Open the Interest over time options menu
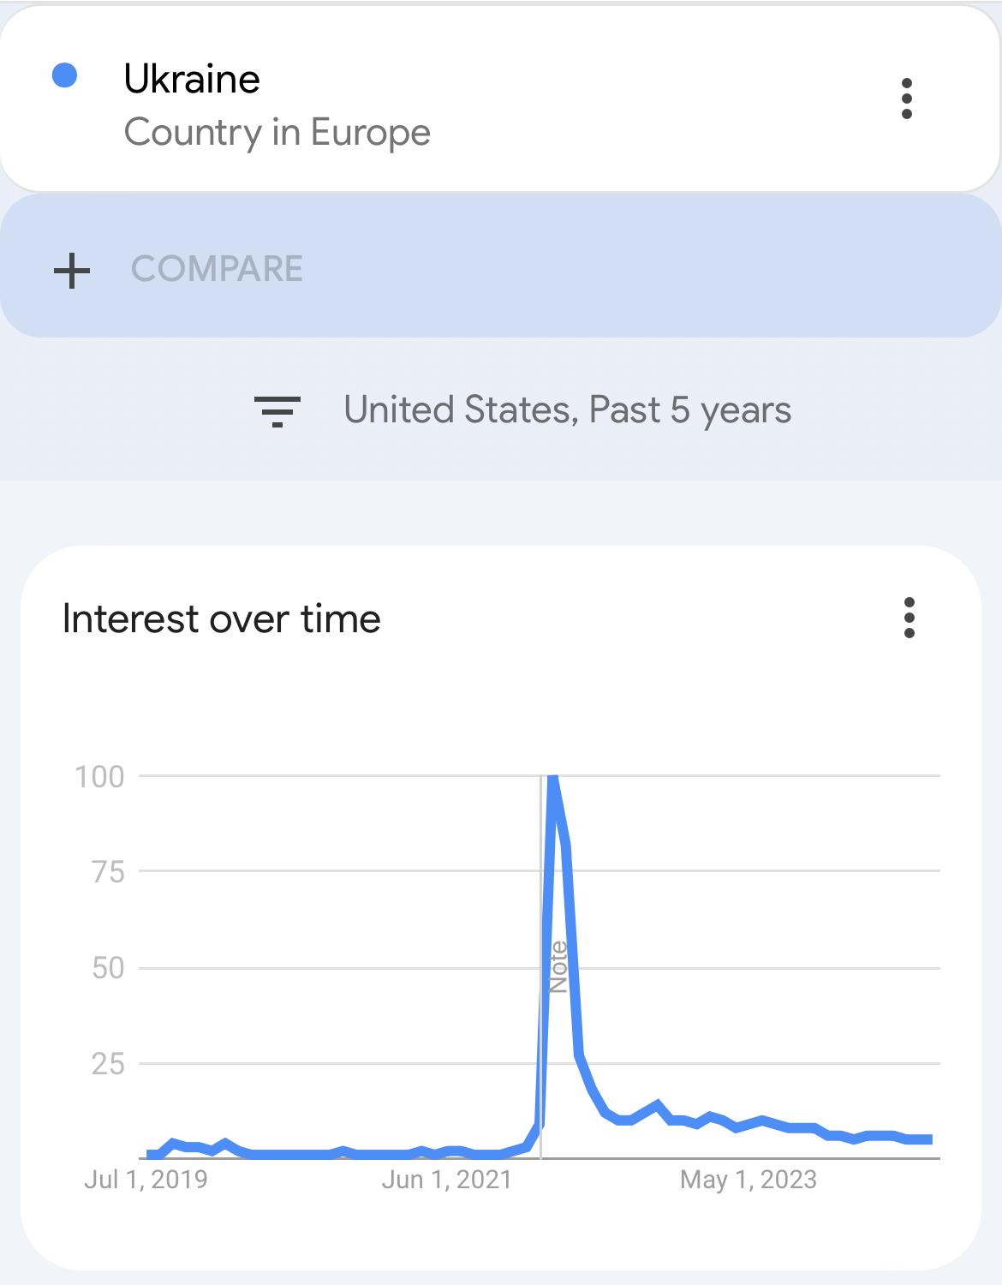1002x1285 pixels. [910, 618]
